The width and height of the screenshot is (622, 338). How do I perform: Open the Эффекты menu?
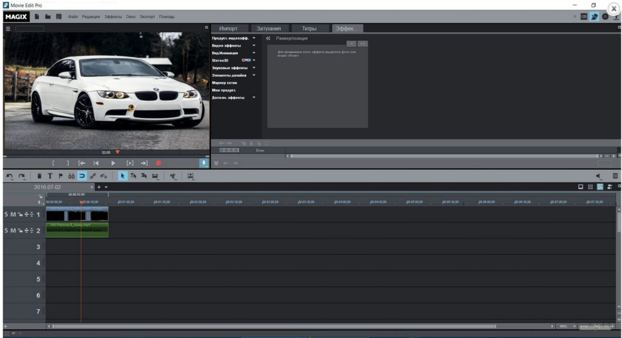tap(113, 16)
